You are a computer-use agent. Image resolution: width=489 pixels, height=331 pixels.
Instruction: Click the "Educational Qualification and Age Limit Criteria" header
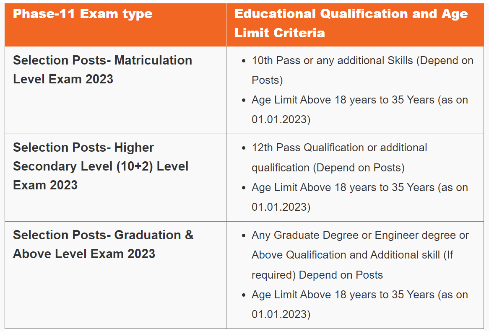(351, 23)
